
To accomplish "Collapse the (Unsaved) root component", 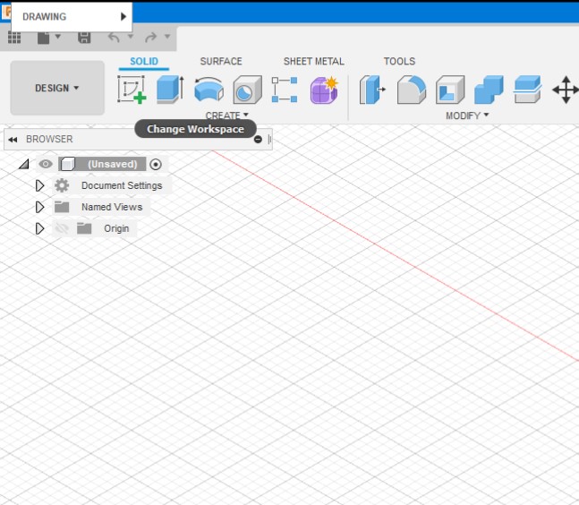I will (x=24, y=164).
